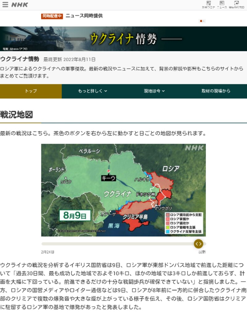Click the arrow icon on slider handle
The width and height of the screenshot is (247, 316).
pos(198,244)
